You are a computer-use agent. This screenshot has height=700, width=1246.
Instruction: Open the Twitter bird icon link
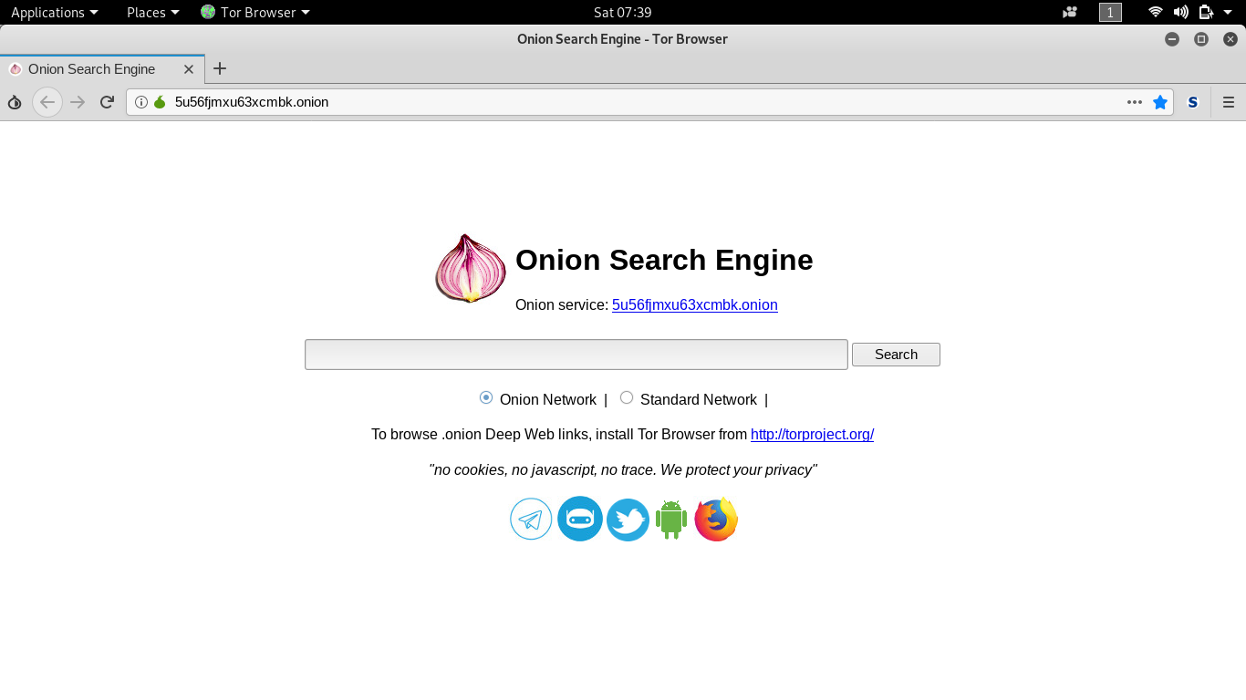pyautogui.click(x=628, y=520)
